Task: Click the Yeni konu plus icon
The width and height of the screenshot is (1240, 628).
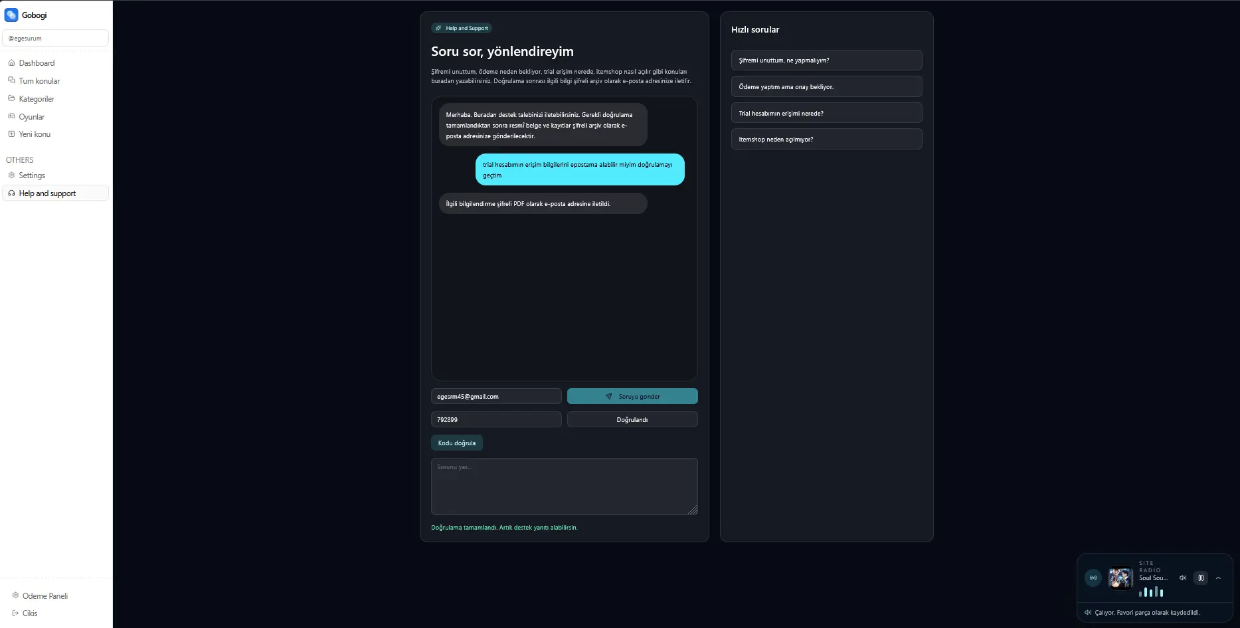Action: pos(11,134)
